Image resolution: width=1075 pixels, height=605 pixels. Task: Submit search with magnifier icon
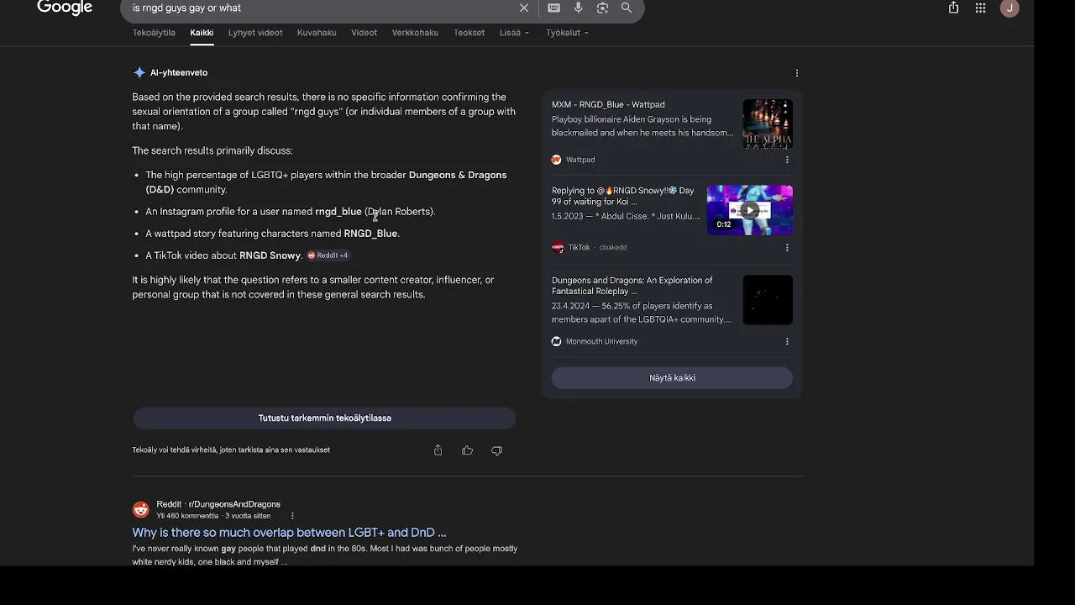pyautogui.click(x=627, y=8)
